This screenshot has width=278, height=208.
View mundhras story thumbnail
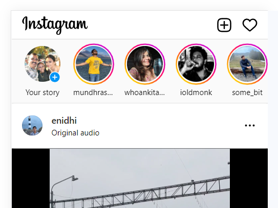[94, 64]
